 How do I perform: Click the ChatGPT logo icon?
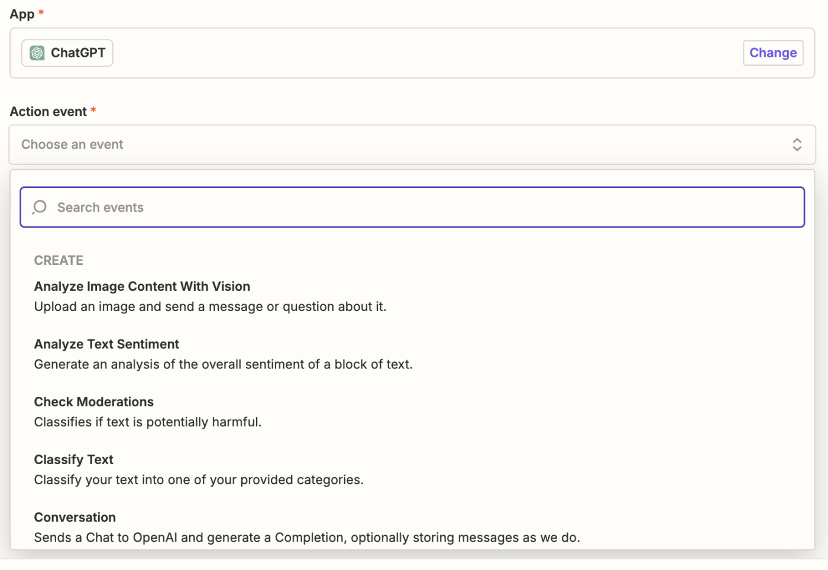37,53
